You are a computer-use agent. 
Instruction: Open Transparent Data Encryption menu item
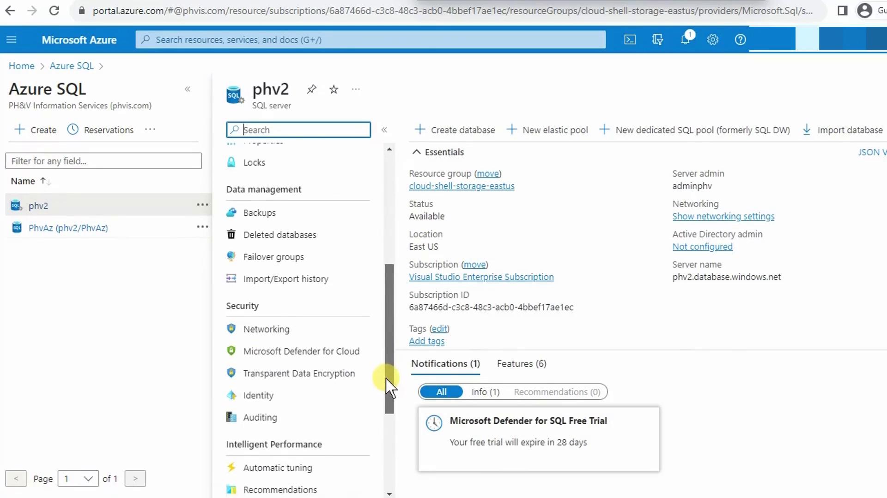click(299, 373)
